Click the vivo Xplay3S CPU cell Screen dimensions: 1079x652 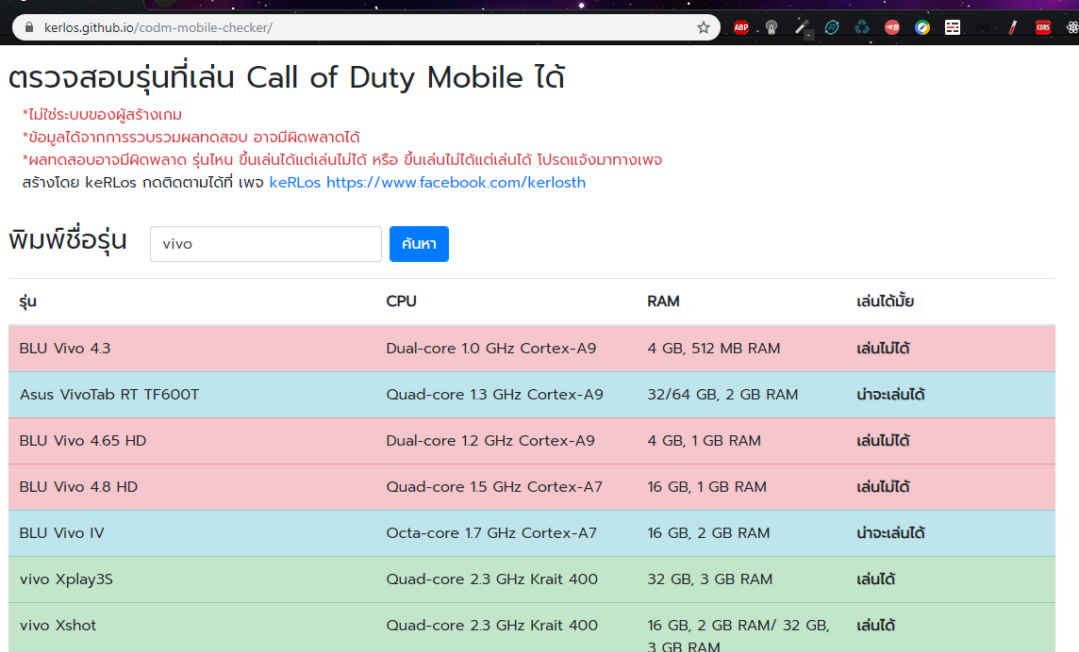click(x=492, y=579)
